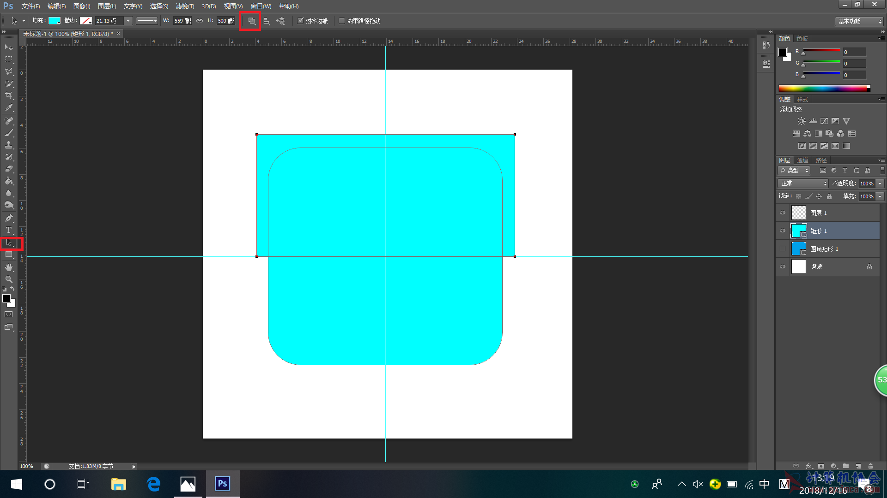The width and height of the screenshot is (887, 498).
Task: Select the Rectangular Marquee tool
Action: click(9, 59)
